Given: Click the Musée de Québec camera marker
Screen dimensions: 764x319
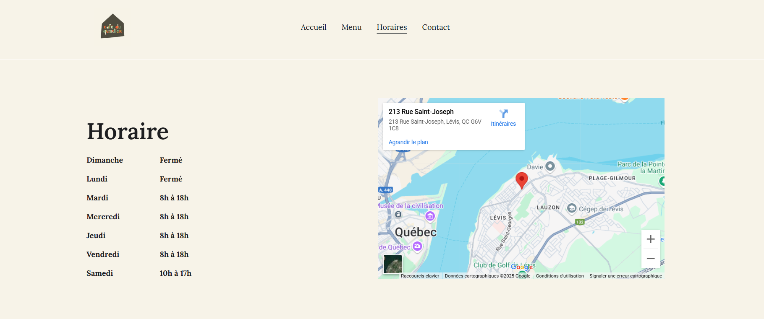Looking at the screenshot, I should [417, 246].
